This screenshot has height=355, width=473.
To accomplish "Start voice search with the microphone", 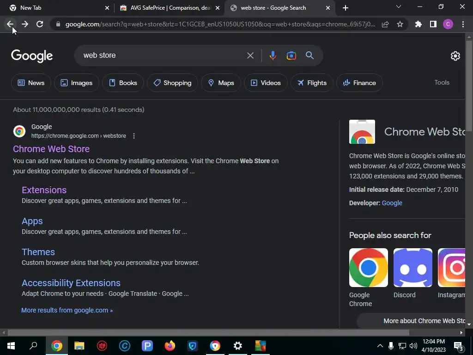I will [273, 55].
